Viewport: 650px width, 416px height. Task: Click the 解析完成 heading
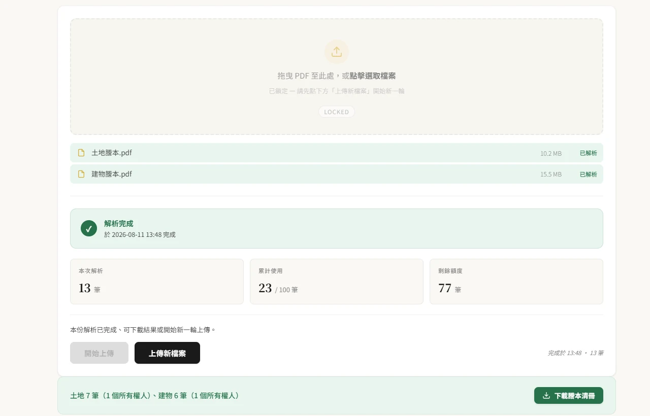pos(119,224)
